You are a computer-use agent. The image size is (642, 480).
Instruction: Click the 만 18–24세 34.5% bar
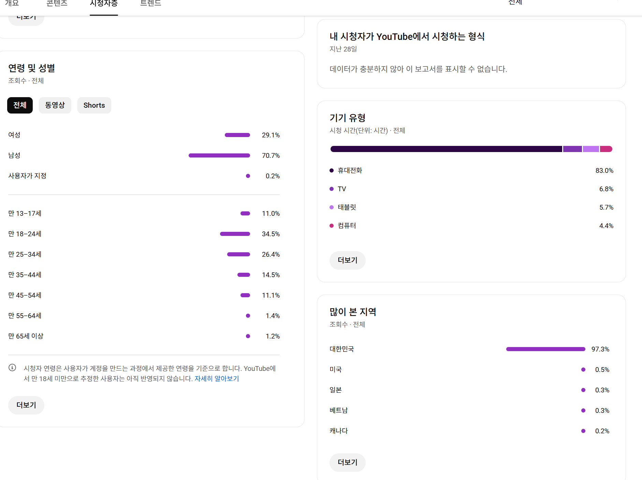[x=235, y=234]
